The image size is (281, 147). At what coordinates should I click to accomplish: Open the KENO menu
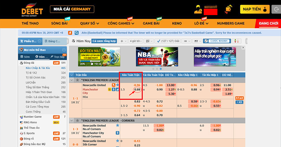click(177, 24)
